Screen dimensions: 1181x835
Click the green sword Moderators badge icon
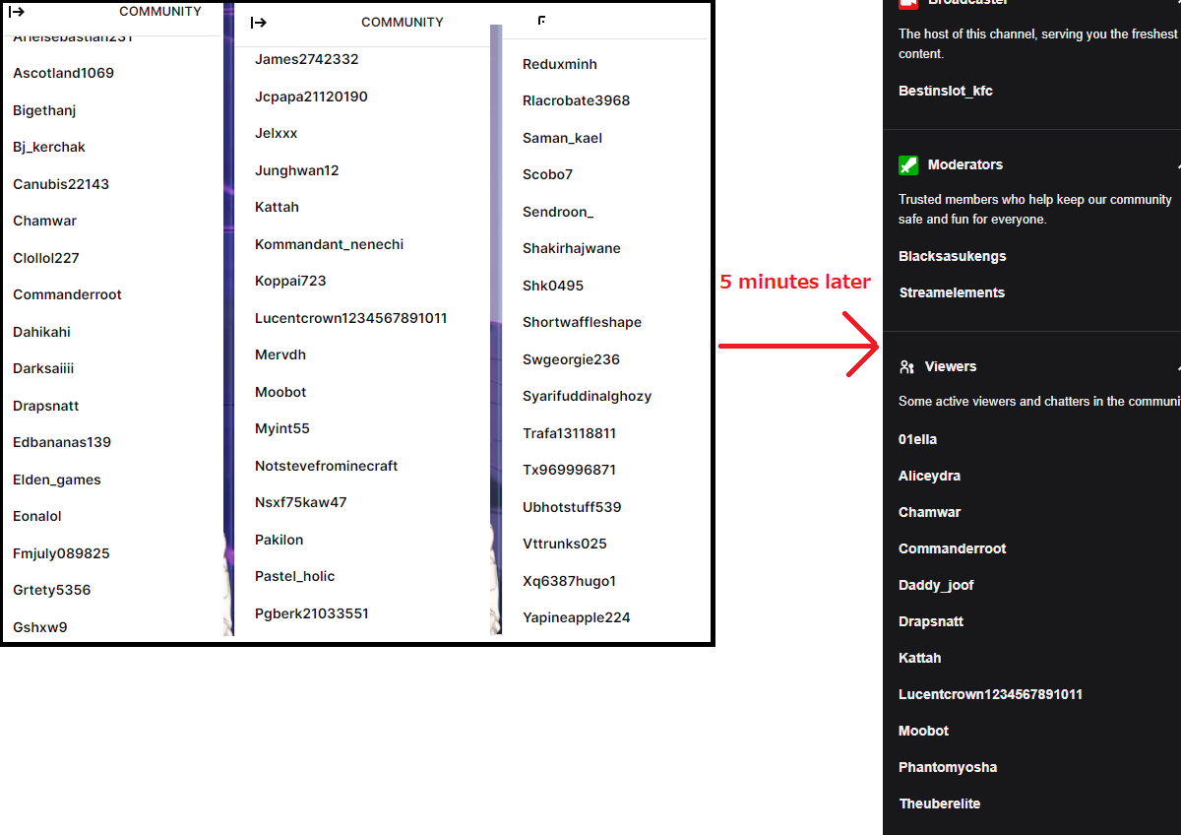[x=908, y=165]
